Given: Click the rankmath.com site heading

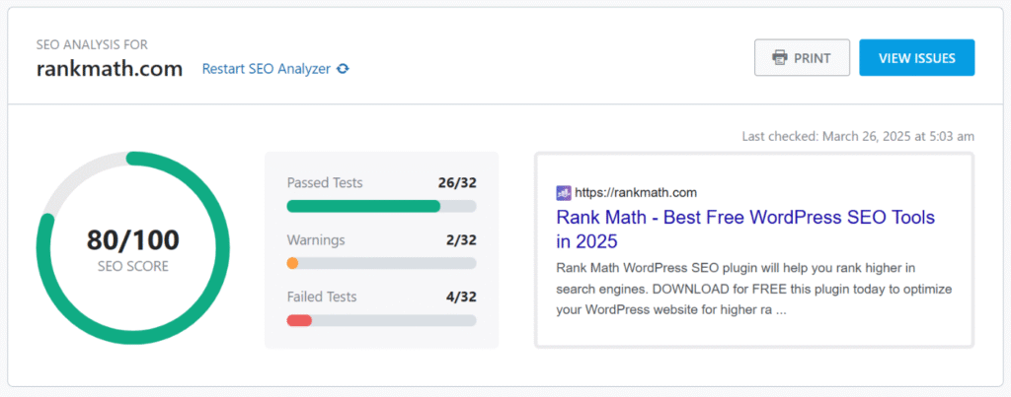Looking at the screenshot, I should [110, 69].
